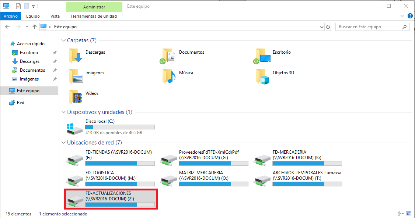
Task: Select ARCHIVOS-TEMPORALES-Lumaxsa (T:) drive icon
Action: tap(262, 180)
